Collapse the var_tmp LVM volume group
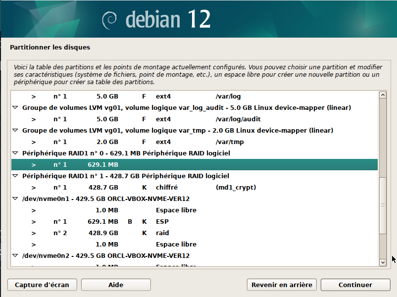397x297 pixels. pyautogui.click(x=15, y=130)
